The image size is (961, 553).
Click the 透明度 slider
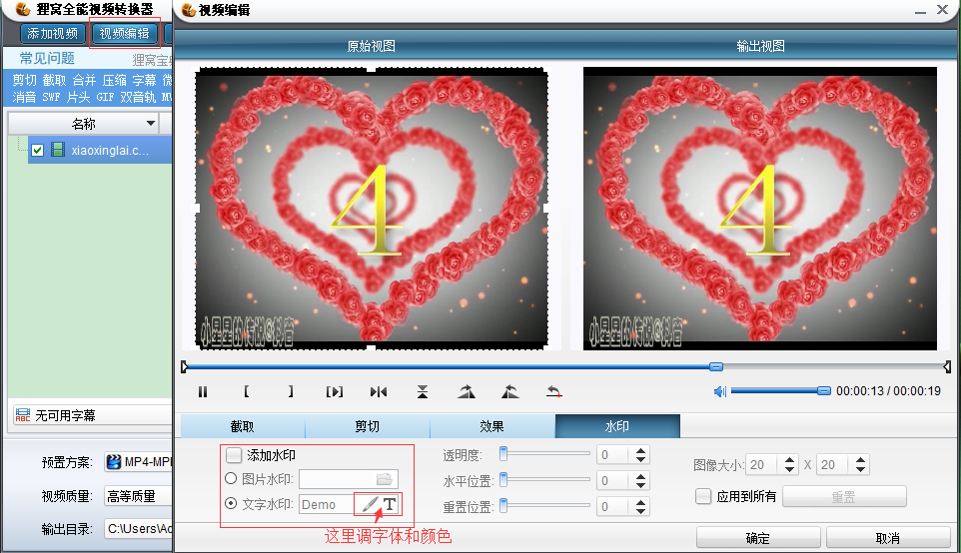pos(545,454)
